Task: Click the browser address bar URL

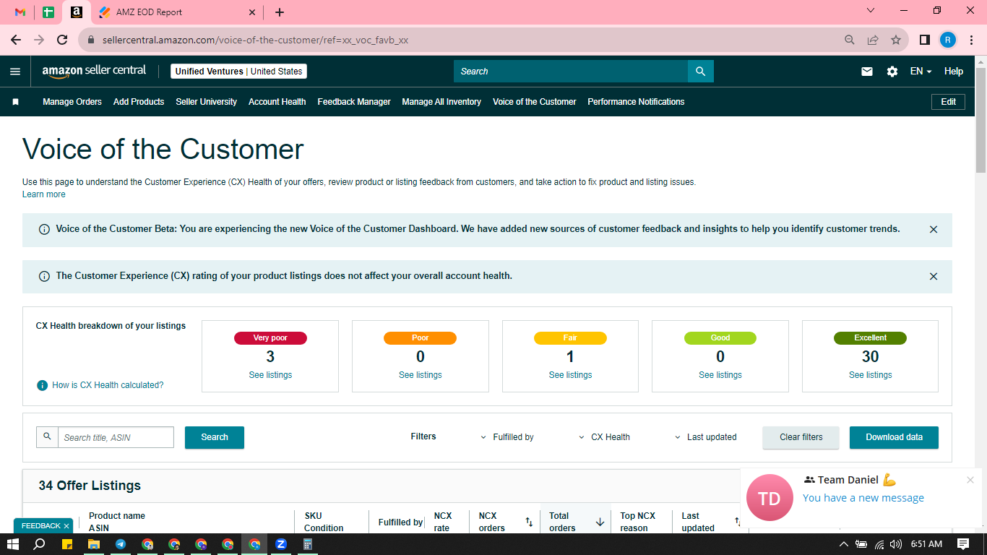Action: click(256, 40)
